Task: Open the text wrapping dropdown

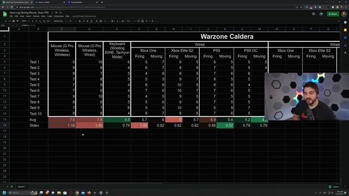Action: 123,21
